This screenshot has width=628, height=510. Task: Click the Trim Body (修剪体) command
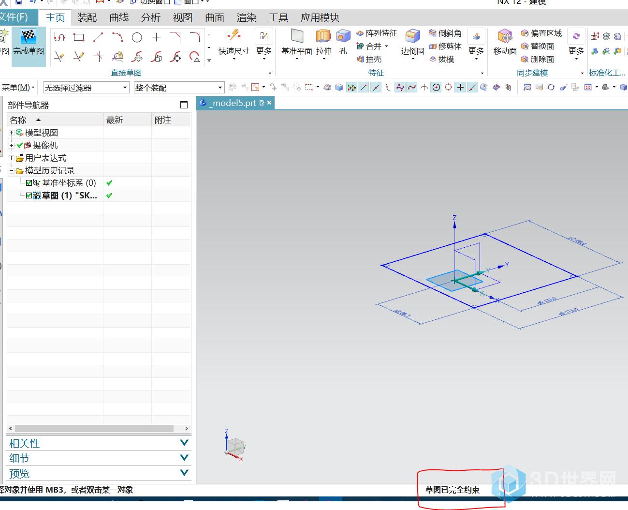pos(445,46)
